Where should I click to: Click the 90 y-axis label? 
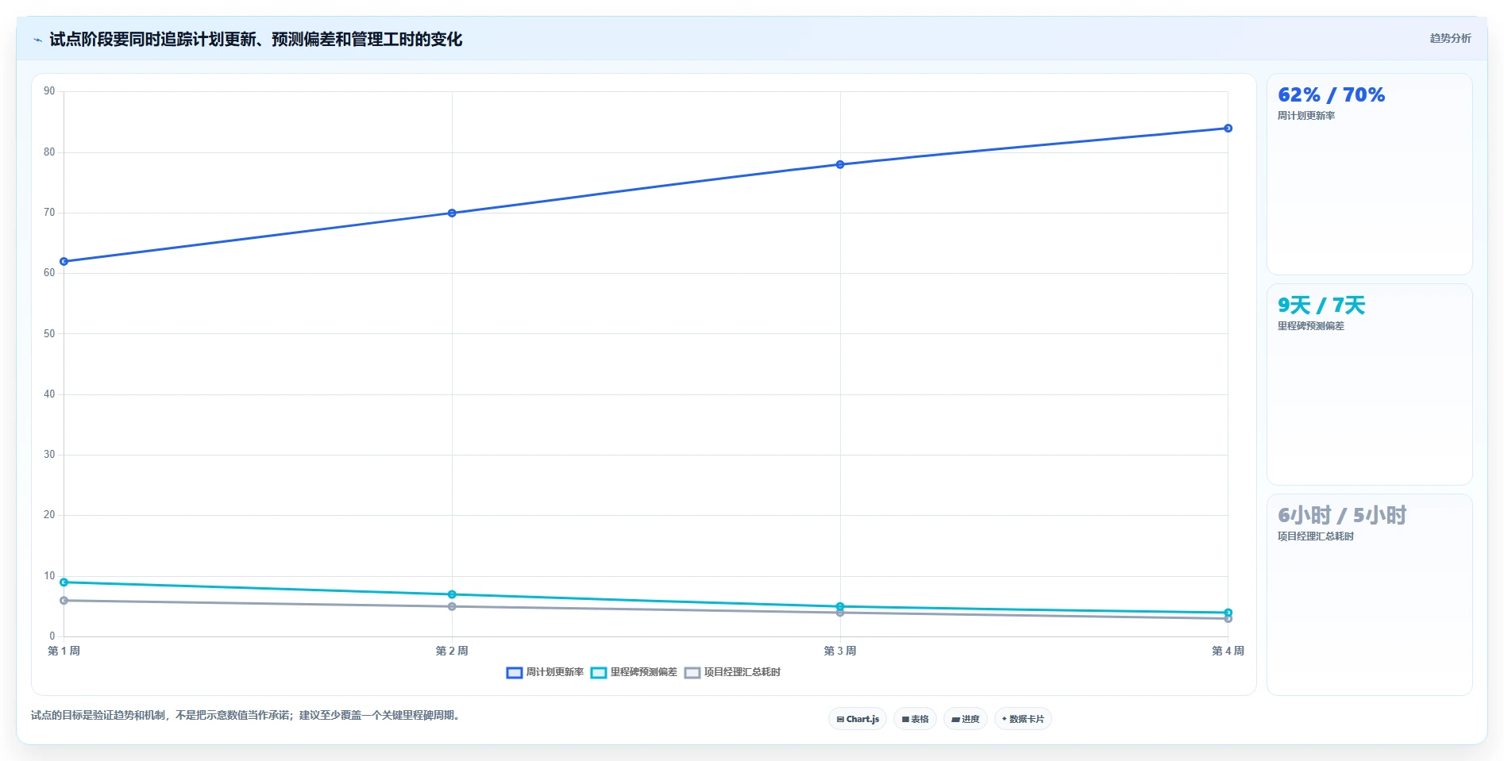pos(49,91)
